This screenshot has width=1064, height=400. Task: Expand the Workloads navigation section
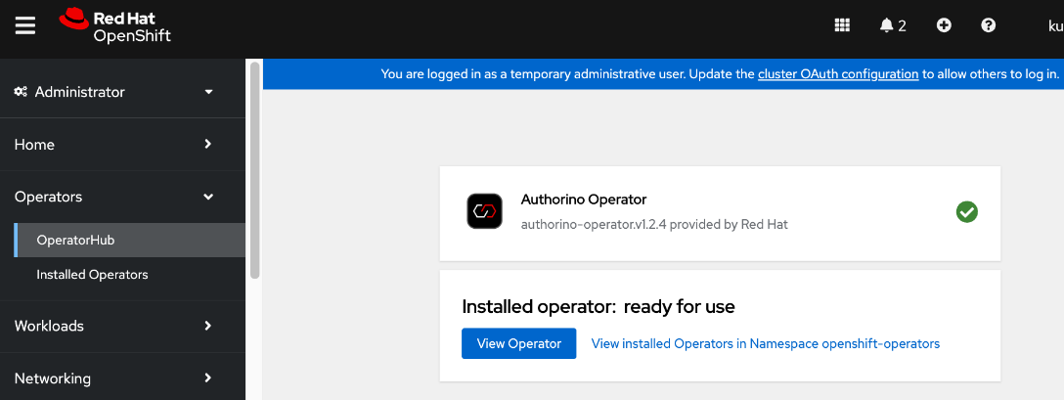coord(122,326)
